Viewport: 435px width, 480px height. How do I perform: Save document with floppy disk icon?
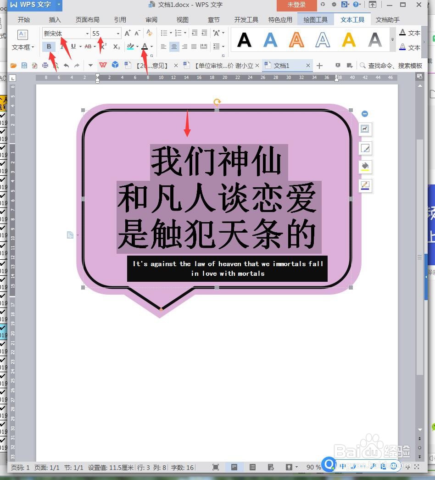pos(24,66)
